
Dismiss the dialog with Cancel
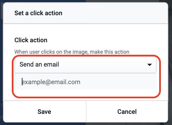[x=127, y=111]
